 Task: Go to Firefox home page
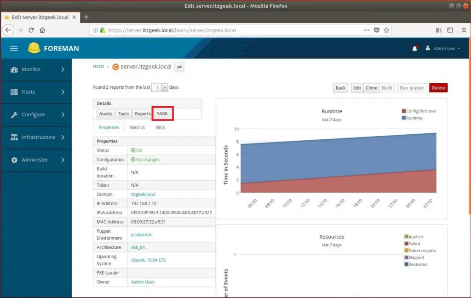click(x=42, y=30)
